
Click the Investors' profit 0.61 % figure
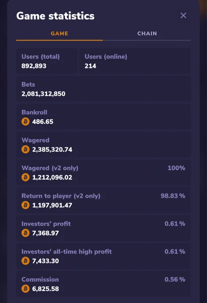[x=175, y=224]
